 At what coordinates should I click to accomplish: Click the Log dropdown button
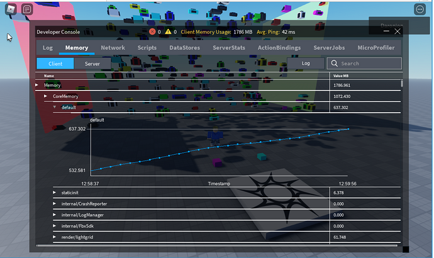[x=306, y=63]
